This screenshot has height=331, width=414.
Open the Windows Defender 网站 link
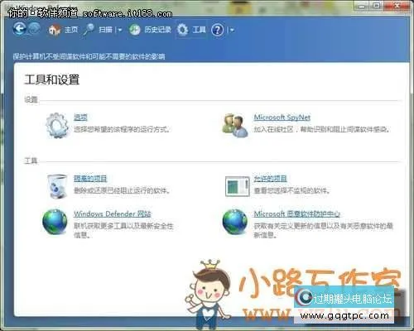(x=113, y=213)
